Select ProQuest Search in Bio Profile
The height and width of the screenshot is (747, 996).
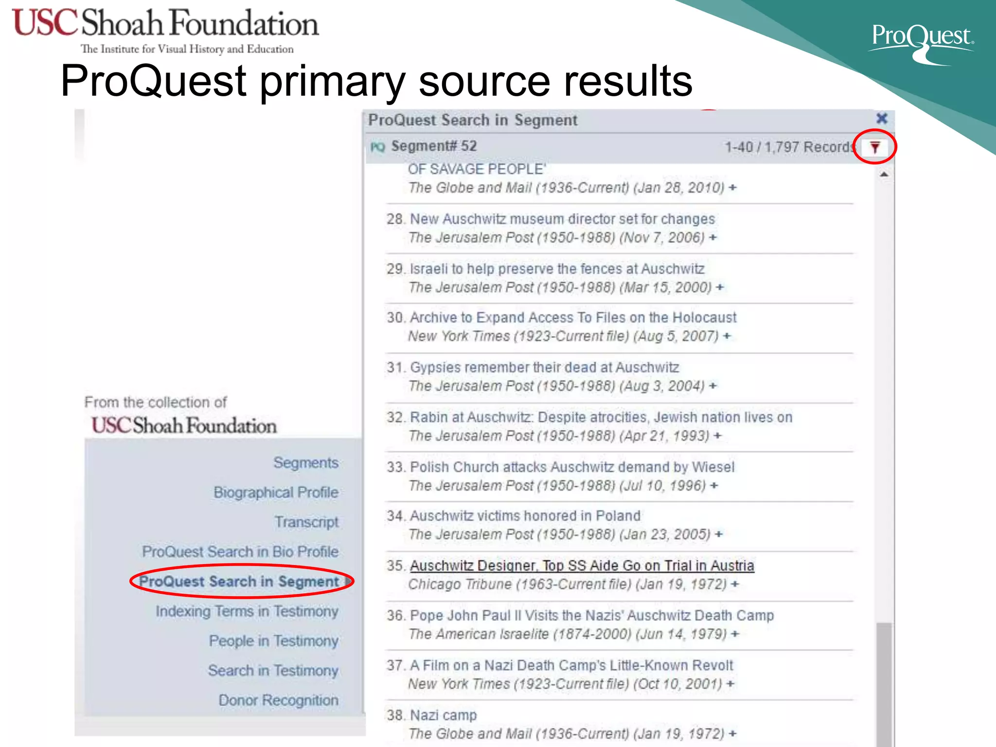[x=240, y=551]
